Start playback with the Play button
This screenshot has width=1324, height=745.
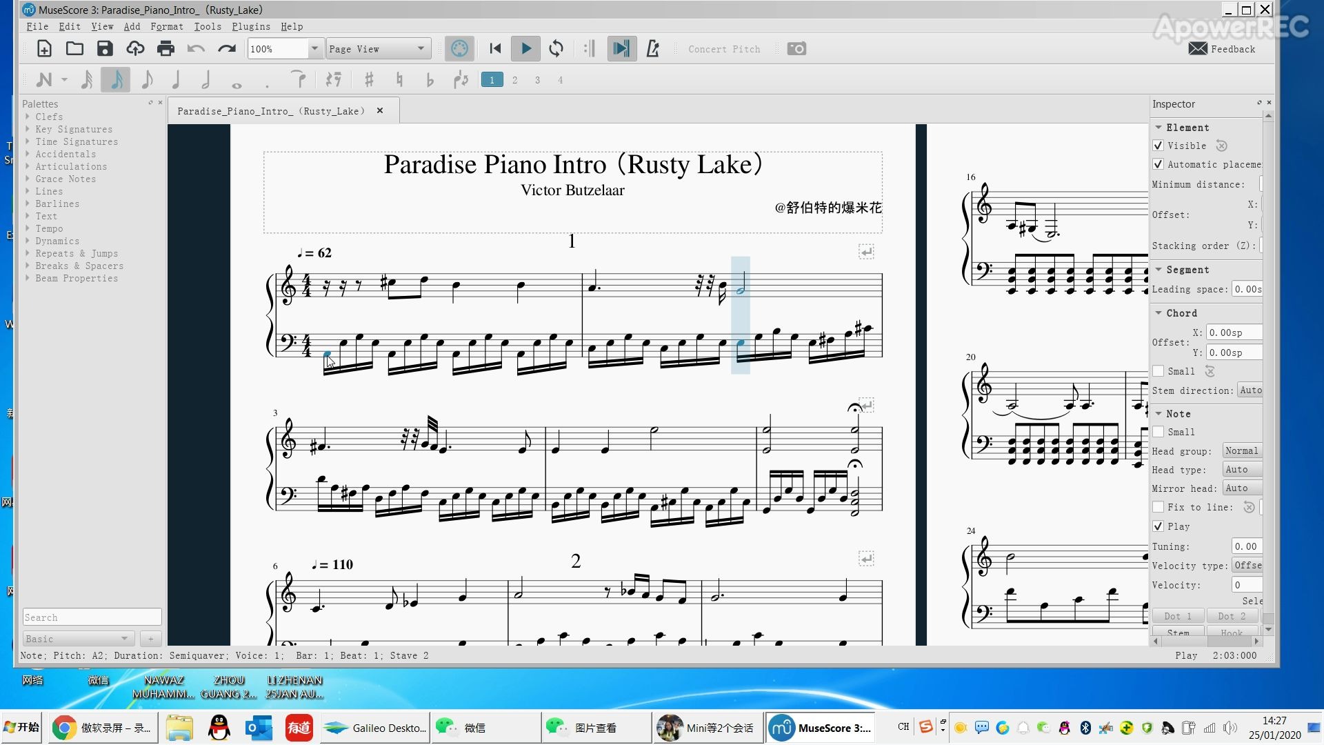[x=525, y=49]
